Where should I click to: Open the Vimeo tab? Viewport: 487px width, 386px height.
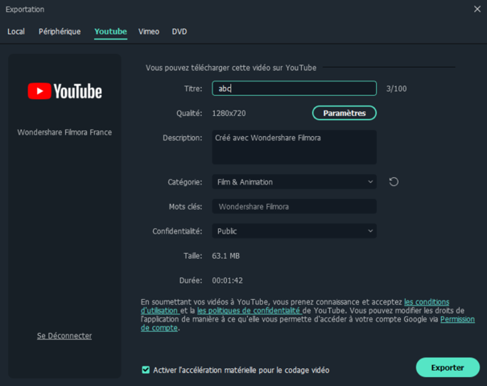[x=149, y=31]
